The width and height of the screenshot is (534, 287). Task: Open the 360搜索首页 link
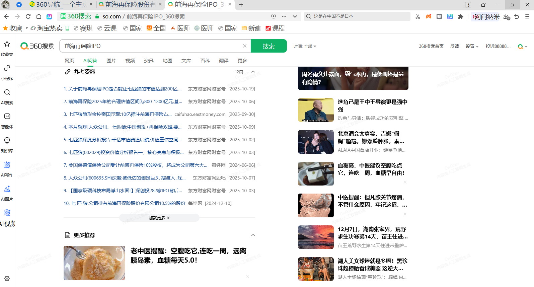pos(431,47)
